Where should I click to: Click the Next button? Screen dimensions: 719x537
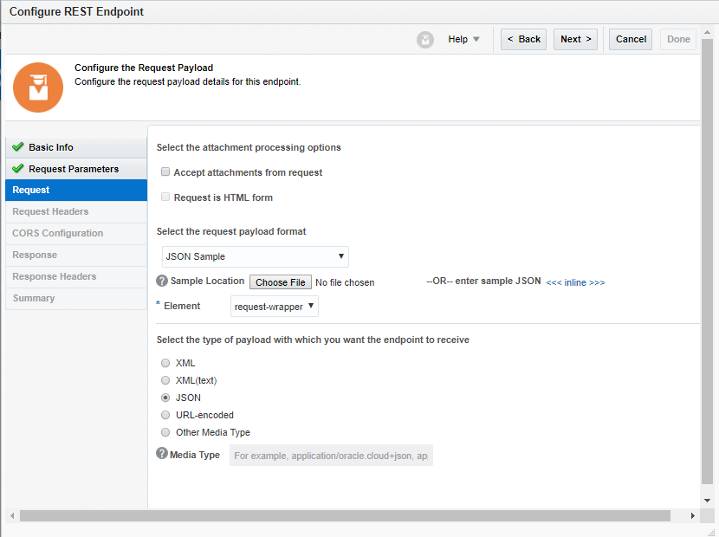[575, 39]
